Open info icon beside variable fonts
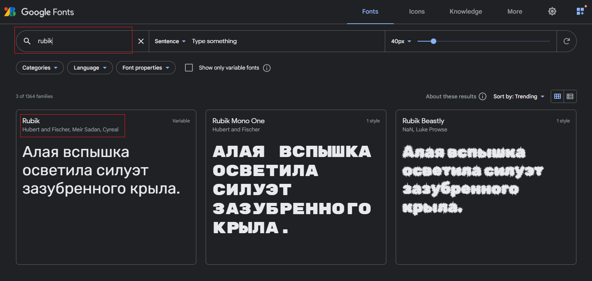The height and width of the screenshot is (281, 592). [267, 68]
